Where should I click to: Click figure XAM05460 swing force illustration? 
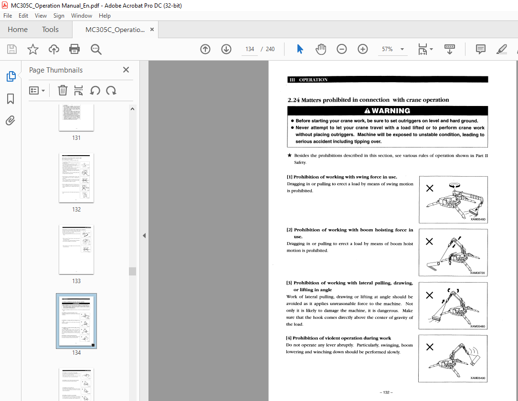point(453,200)
